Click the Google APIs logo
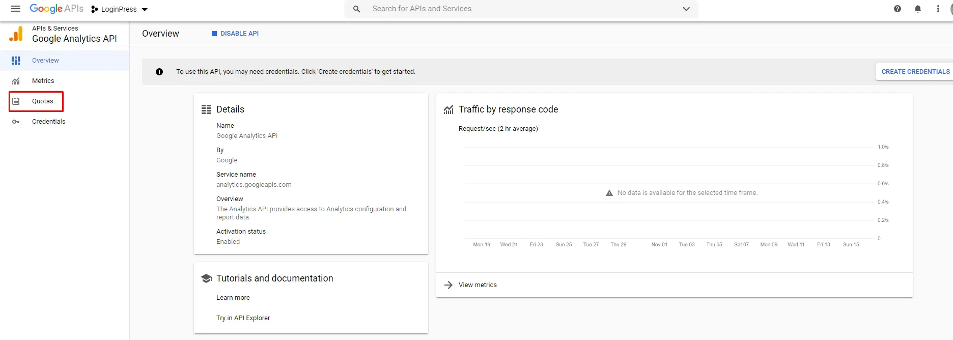The height and width of the screenshot is (340, 953). 57,9
